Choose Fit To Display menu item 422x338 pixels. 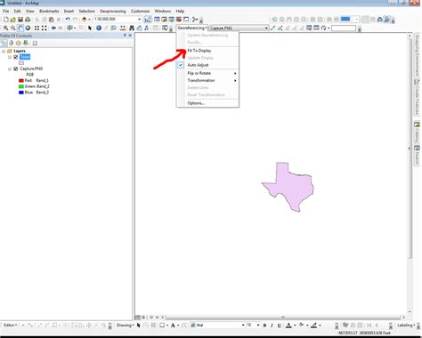[x=199, y=51]
